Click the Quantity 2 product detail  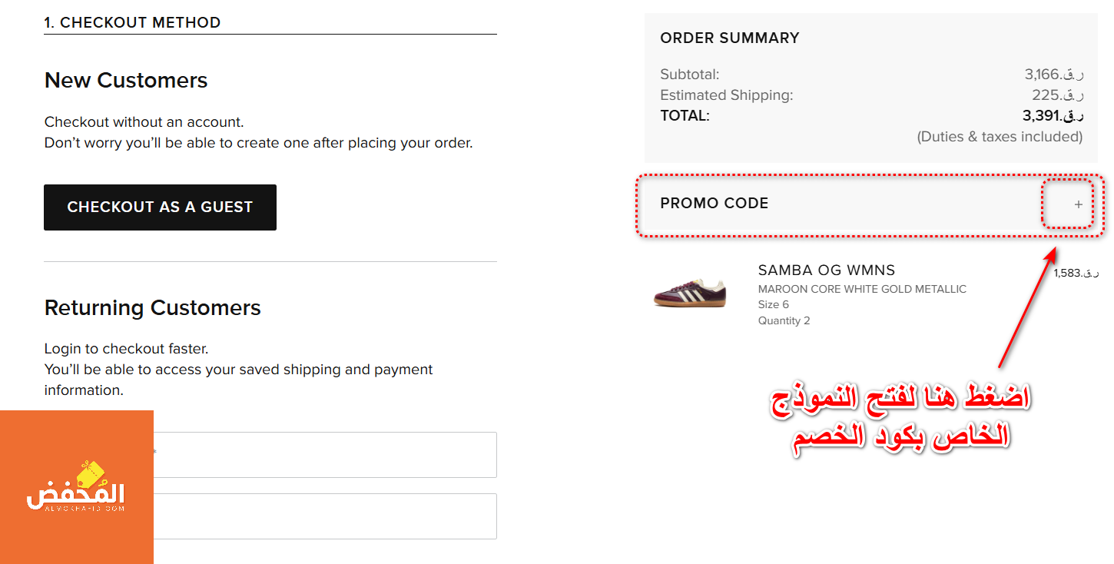tap(784, 321)
